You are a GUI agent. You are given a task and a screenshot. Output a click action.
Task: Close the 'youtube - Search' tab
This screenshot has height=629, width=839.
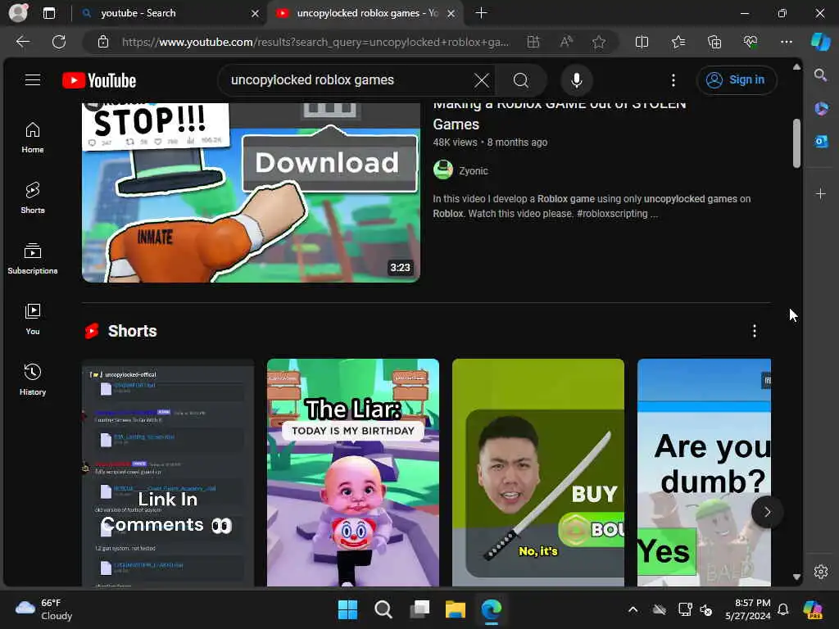pos(256,13)
